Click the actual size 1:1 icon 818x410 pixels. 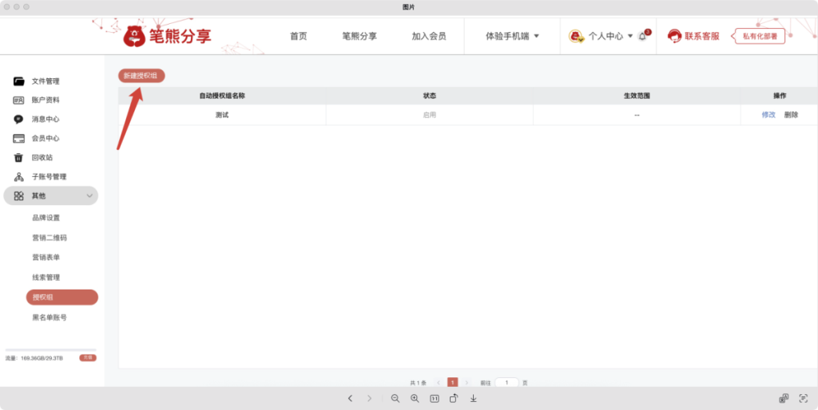coord(435,398)
